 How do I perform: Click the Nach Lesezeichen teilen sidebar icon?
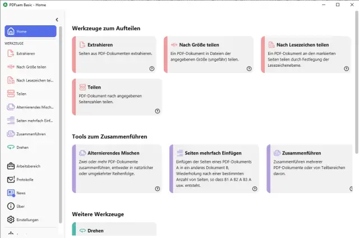tap(11, 80)
